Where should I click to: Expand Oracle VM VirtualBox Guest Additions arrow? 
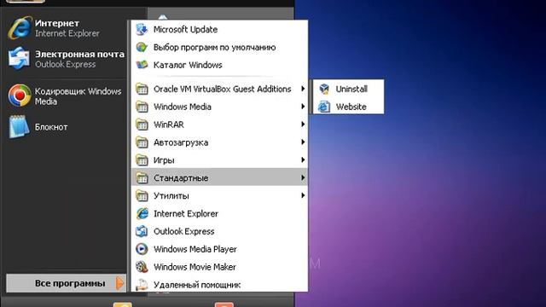coord(303,89)
